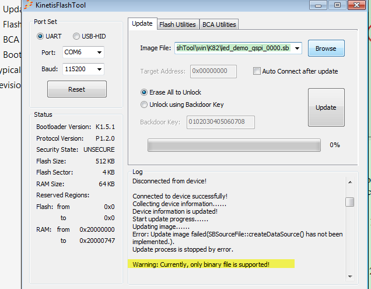Switch to the BCA Utilities tab

(x=219, y=25)
